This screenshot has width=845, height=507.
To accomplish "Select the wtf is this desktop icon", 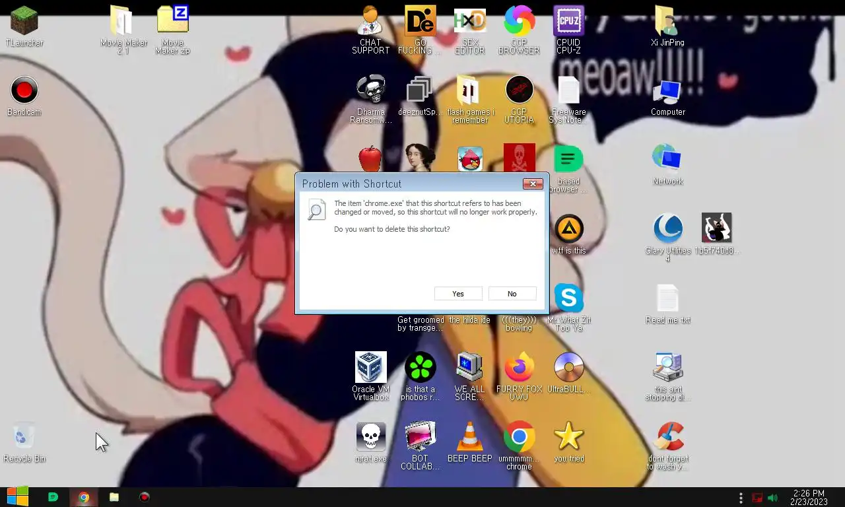I will [568, 234].
